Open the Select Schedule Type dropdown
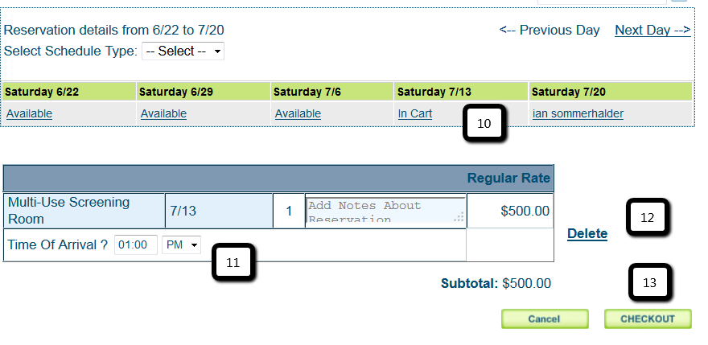This screenshot has height=345, width=708. click(183, 51)
